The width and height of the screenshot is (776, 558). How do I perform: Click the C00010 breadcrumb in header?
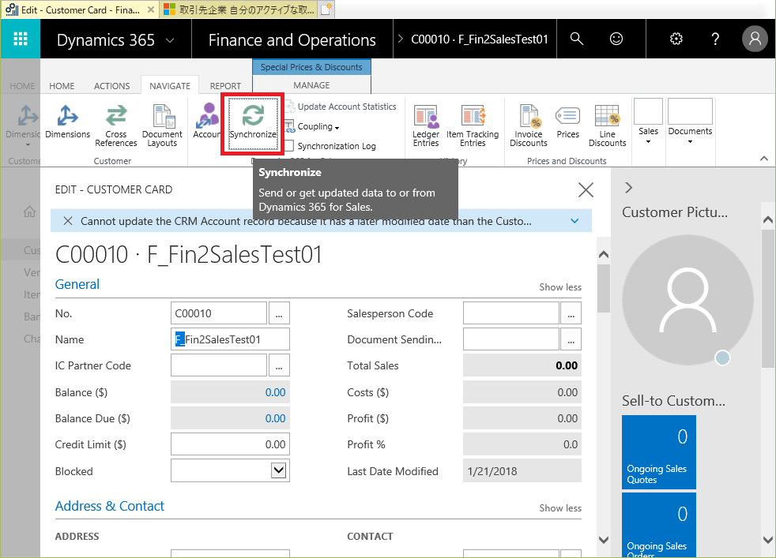[x=479, y=39]
